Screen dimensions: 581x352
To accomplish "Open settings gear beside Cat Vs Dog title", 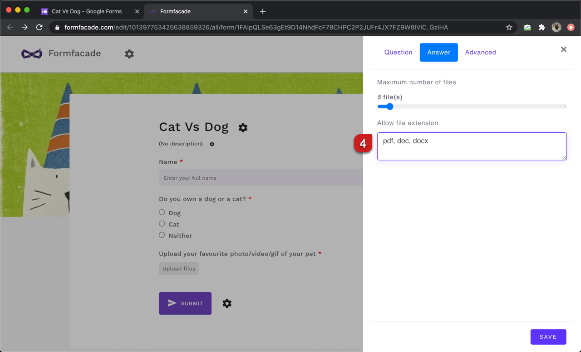I will [243, 128].
